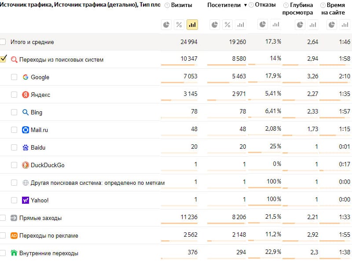Click highlighted bar chart icon under Визиты
Viewport: 352px width, 264px height.
click(192, 25)
